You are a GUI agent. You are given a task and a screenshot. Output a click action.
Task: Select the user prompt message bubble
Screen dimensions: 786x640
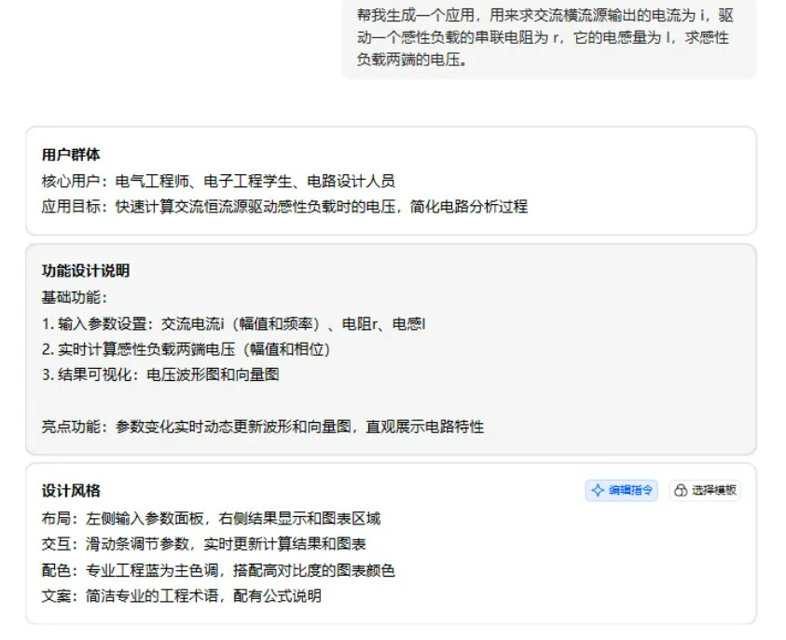click(x=549, y=37)
